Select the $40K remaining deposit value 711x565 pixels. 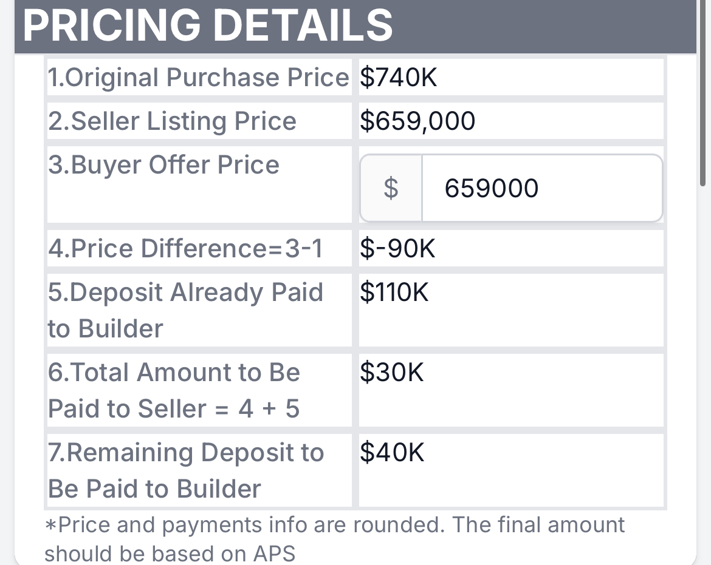pyautogui.click(x=392, y=452)
